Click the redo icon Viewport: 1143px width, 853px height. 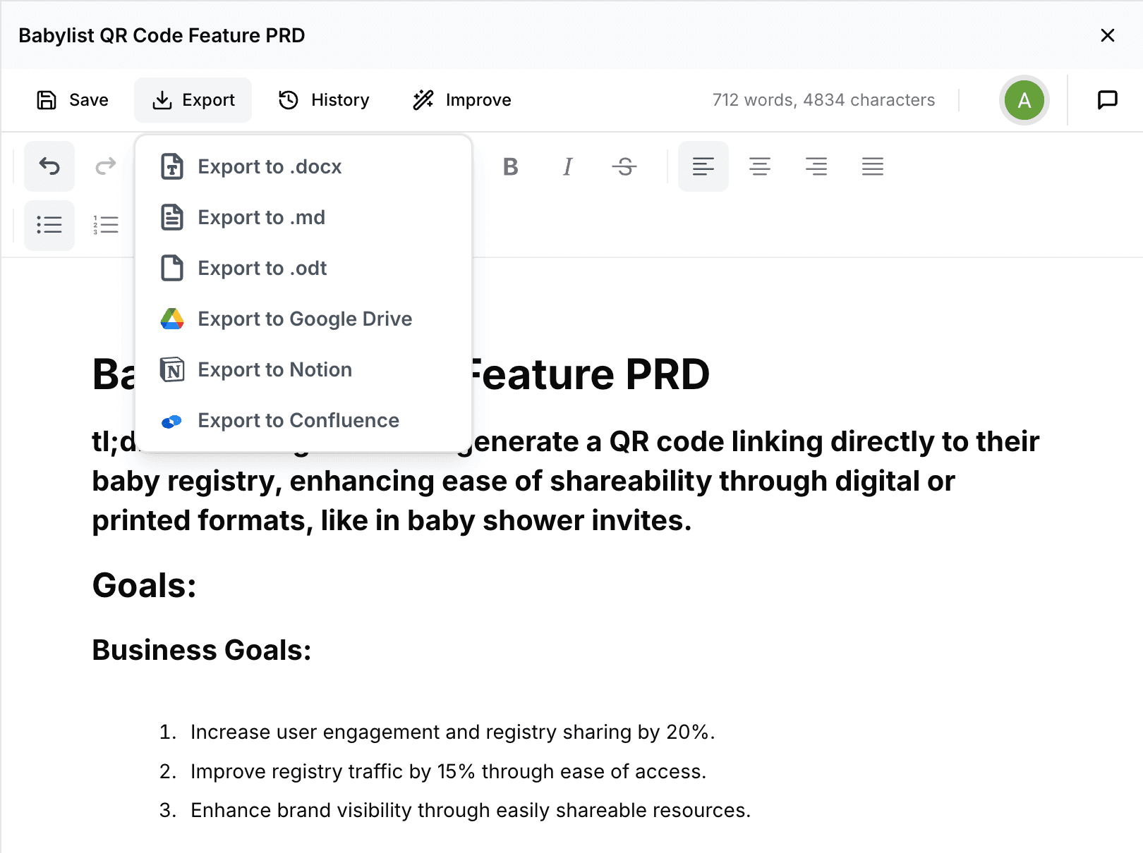pyautogui.click(x=105, y=166)
